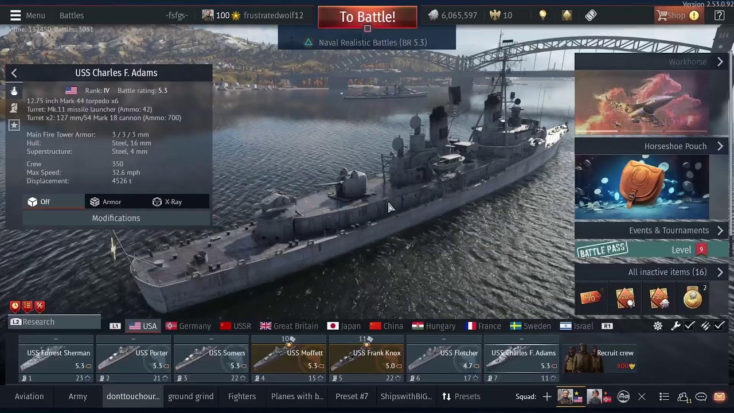Open the chat bubble icon

(701, 396)
